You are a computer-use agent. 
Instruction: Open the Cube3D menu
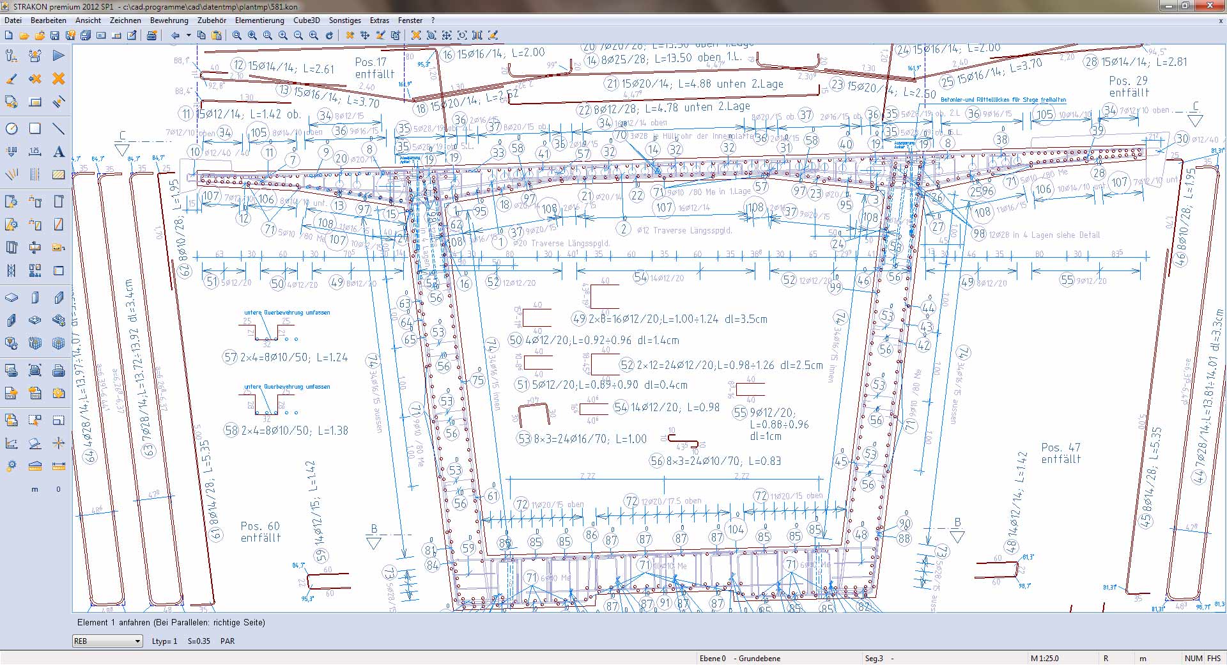307,20
